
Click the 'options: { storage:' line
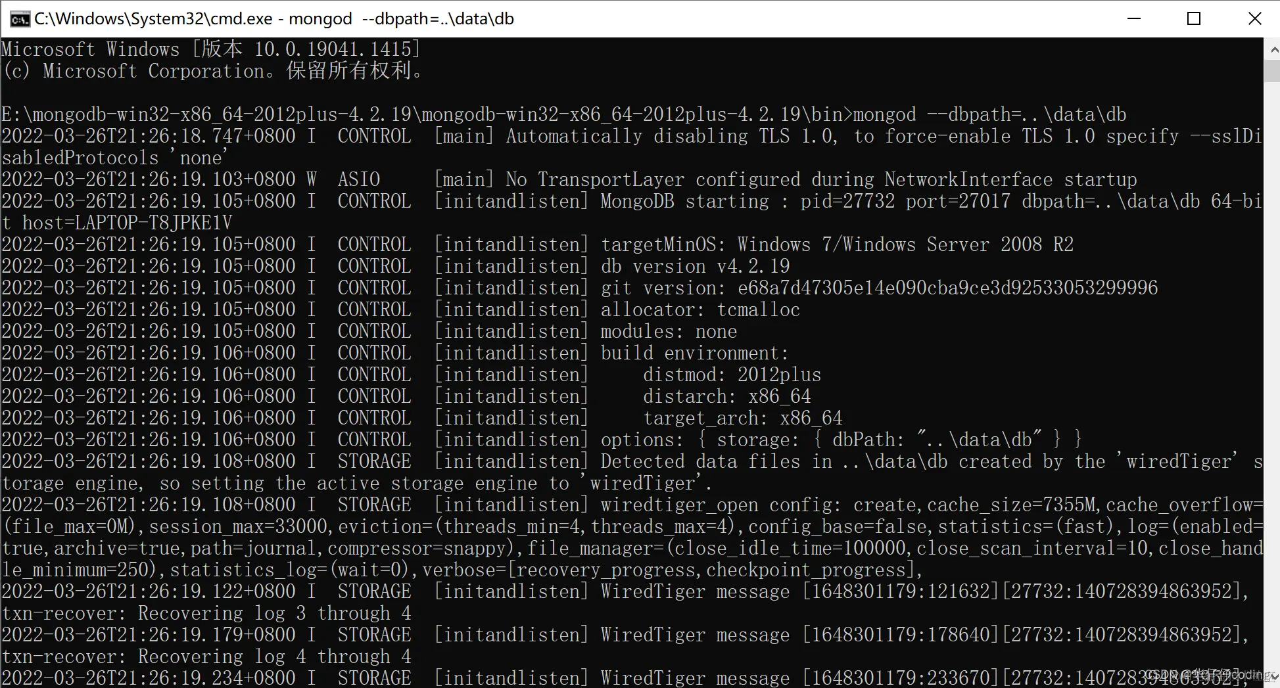coord(842,440)
